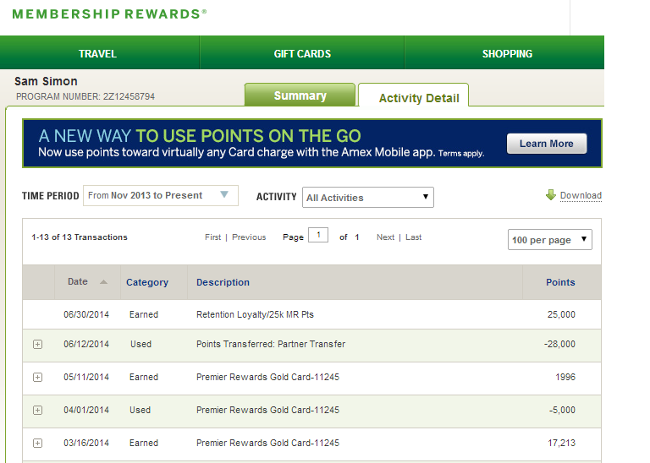
Task: Click Points Transferred: Partner Transfer text
Action: 271,344
